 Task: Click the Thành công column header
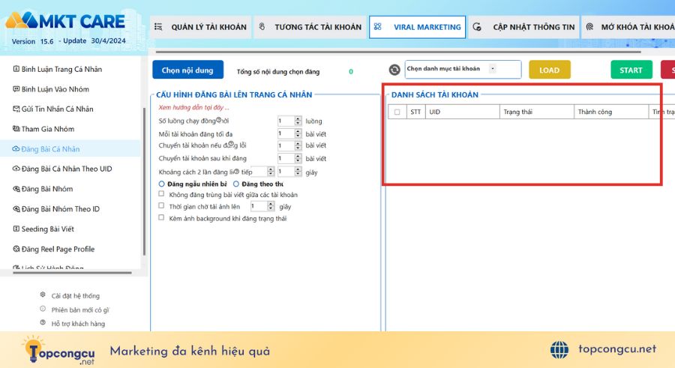coord(611,112)
